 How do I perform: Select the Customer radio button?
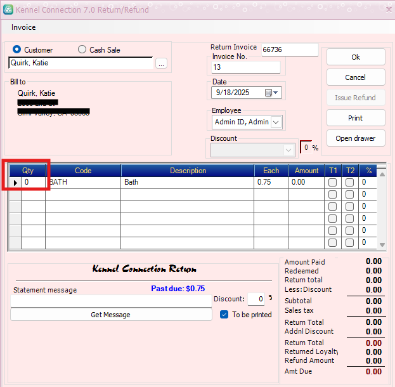pyautogui.click(x=16, y=49)
